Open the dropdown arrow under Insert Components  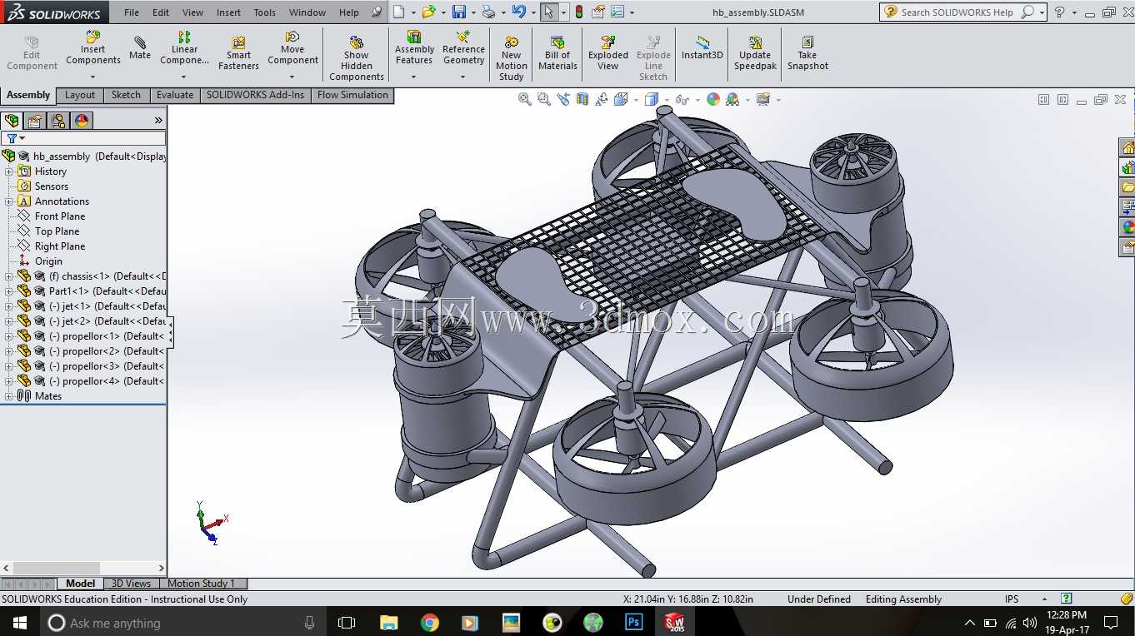93,77
